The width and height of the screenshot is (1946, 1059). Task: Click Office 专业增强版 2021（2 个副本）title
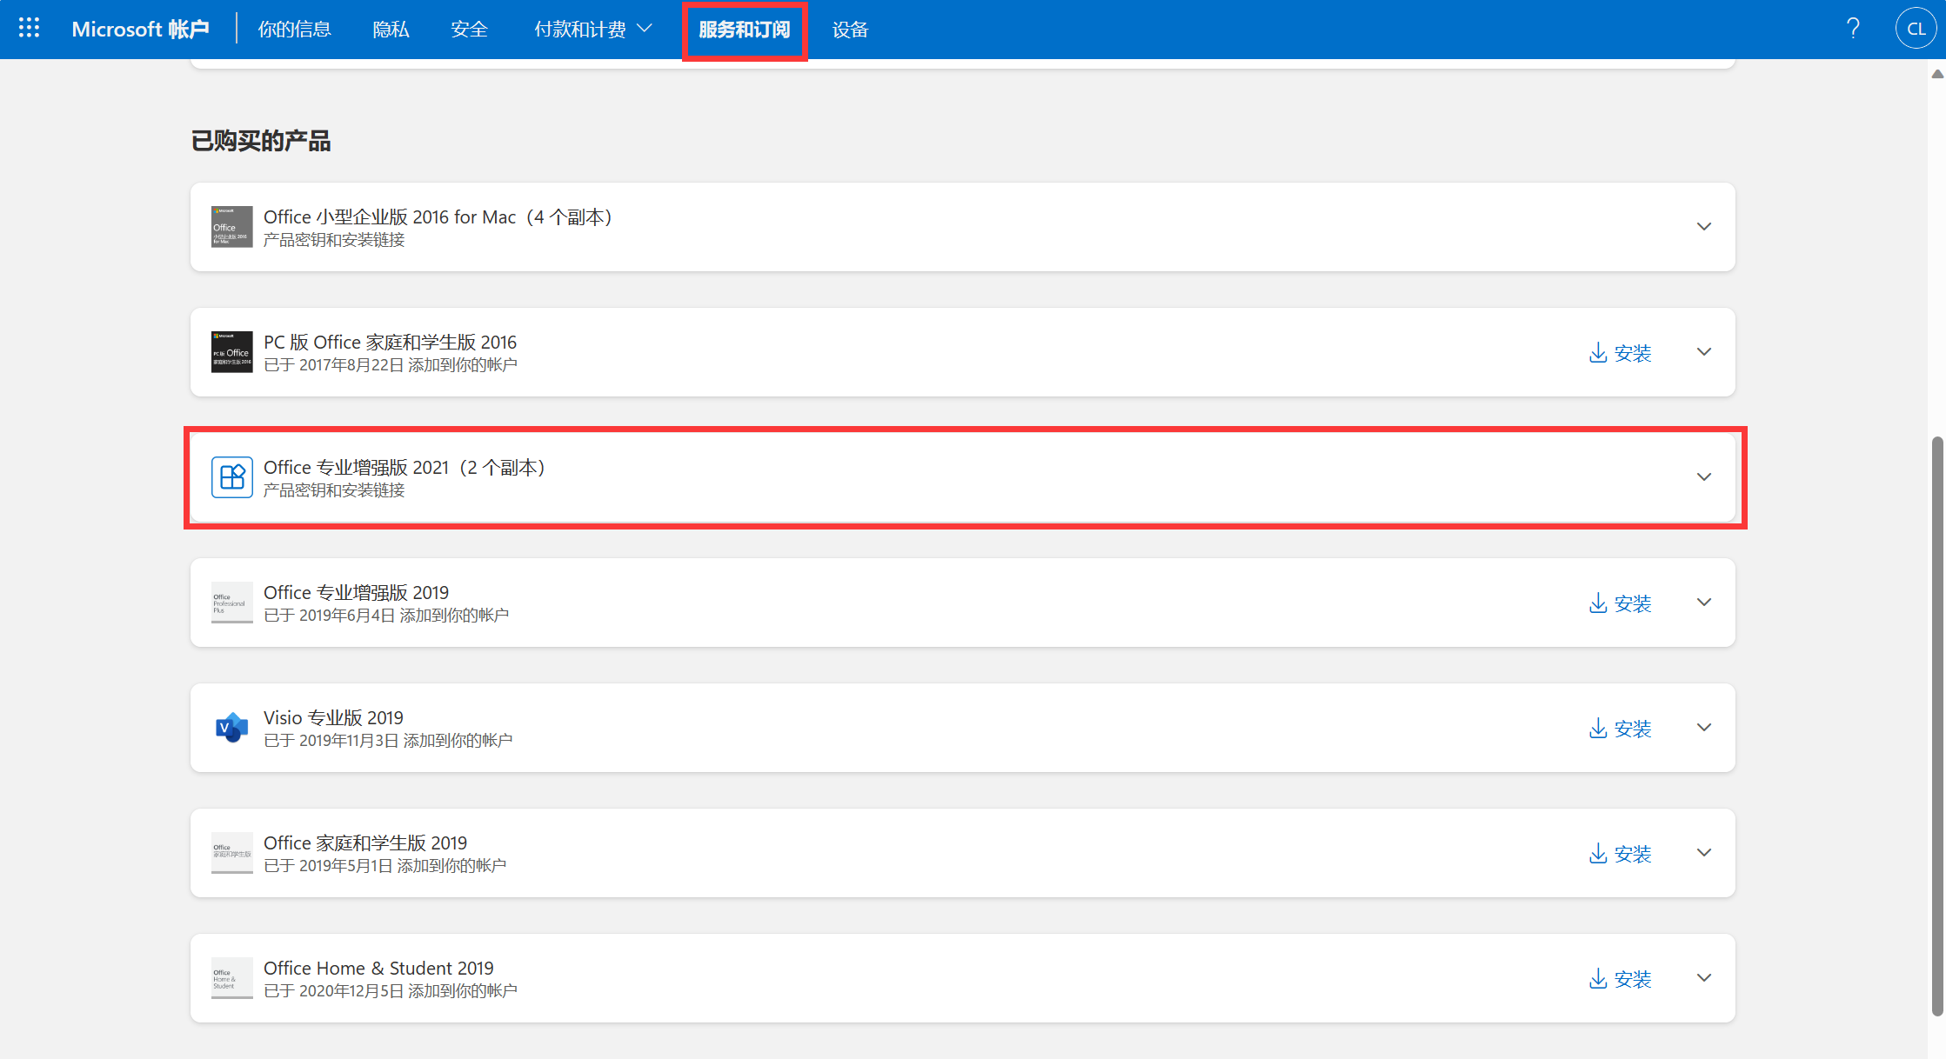coord(405,468)
